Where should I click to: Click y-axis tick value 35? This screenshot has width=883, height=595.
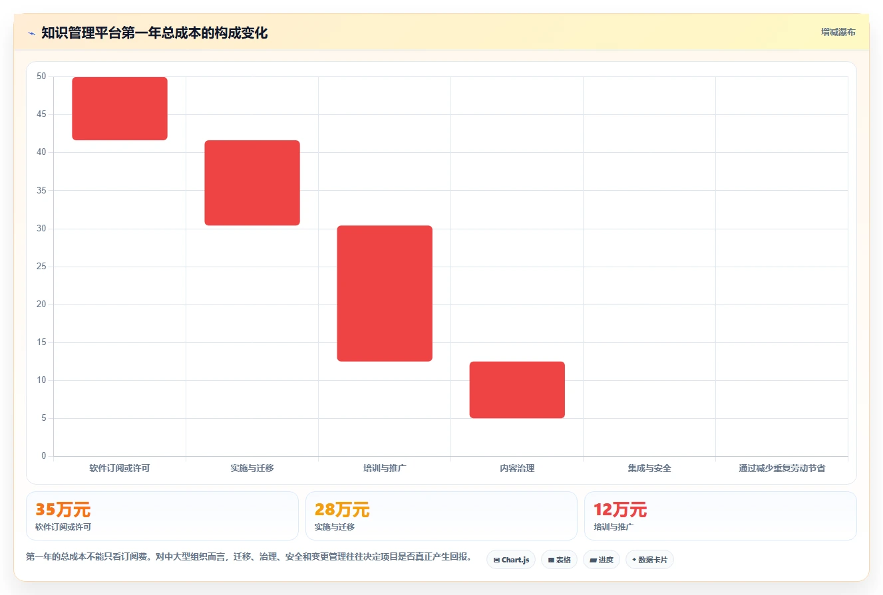[x=41, y=190]
